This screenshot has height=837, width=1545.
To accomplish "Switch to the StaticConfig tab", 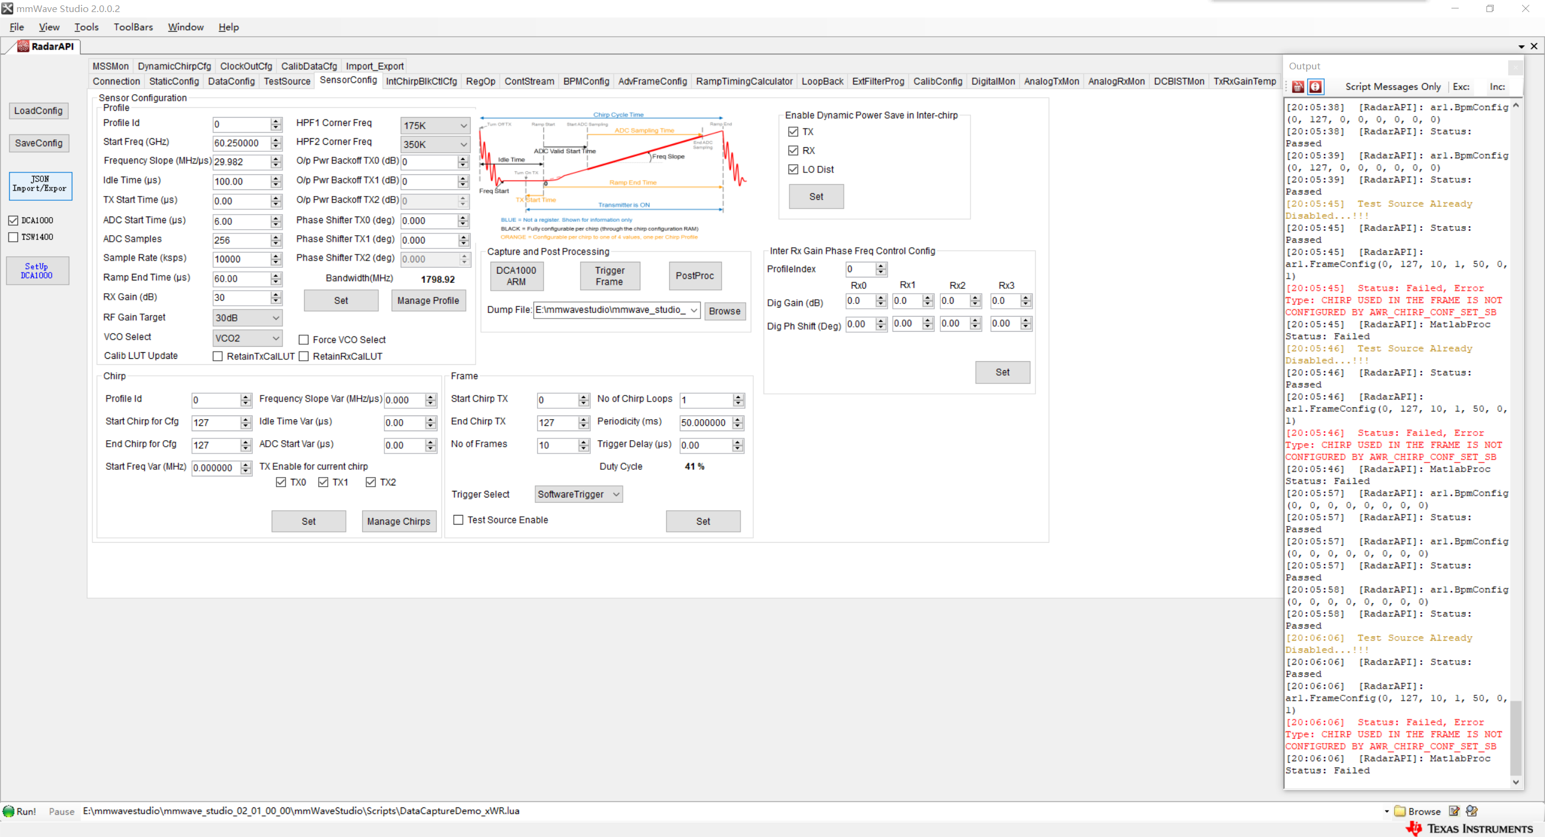I will pyautogui.click(x=174, y=81).
